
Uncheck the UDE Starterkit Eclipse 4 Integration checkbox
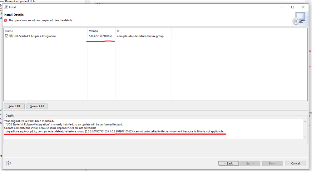7,36
